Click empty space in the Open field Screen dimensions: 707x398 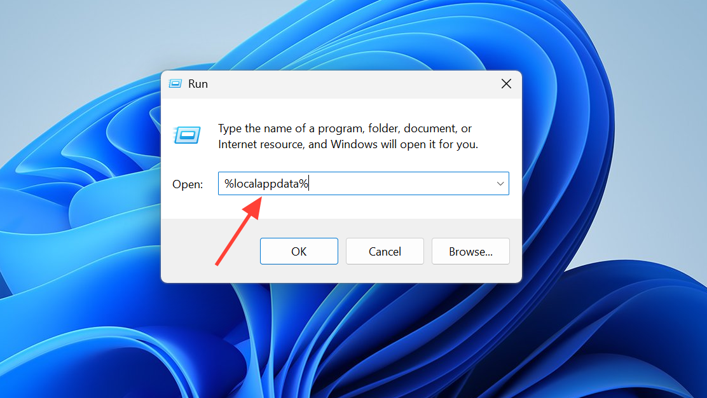click(401, 184)
